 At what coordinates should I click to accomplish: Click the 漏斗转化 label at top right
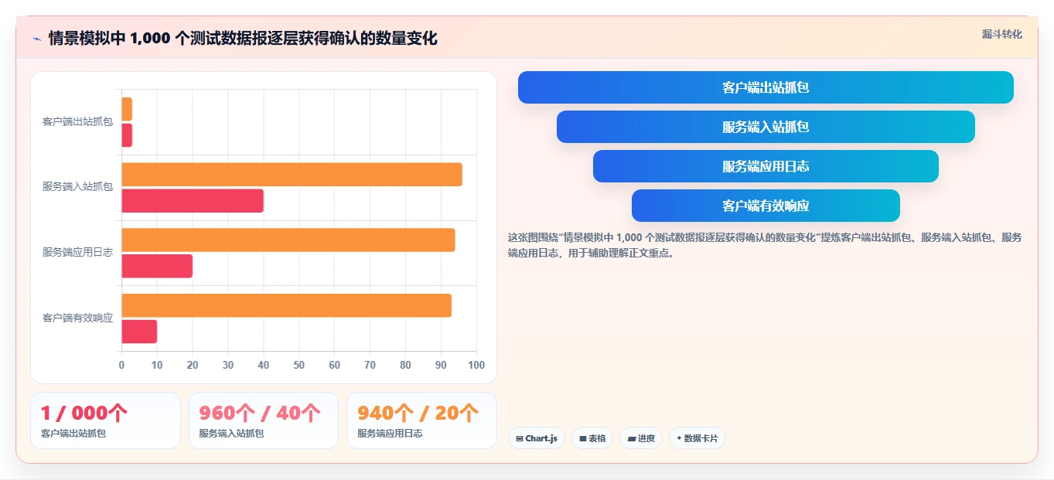click(x=1002, y=35)
